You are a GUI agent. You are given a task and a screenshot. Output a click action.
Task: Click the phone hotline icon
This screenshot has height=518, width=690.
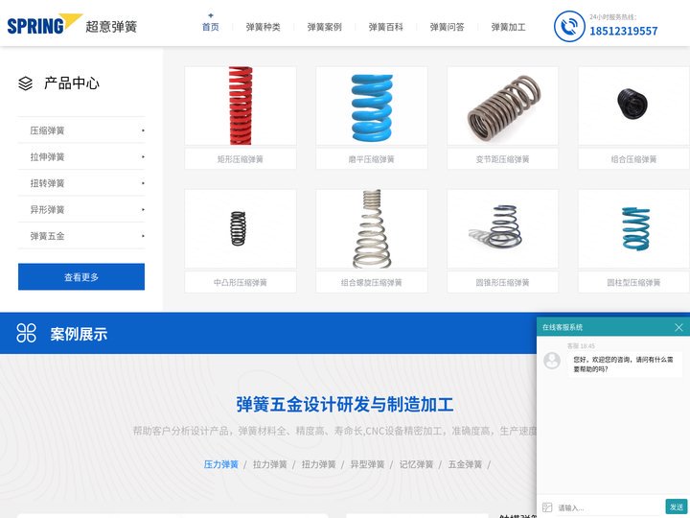(x=569, y=27)
